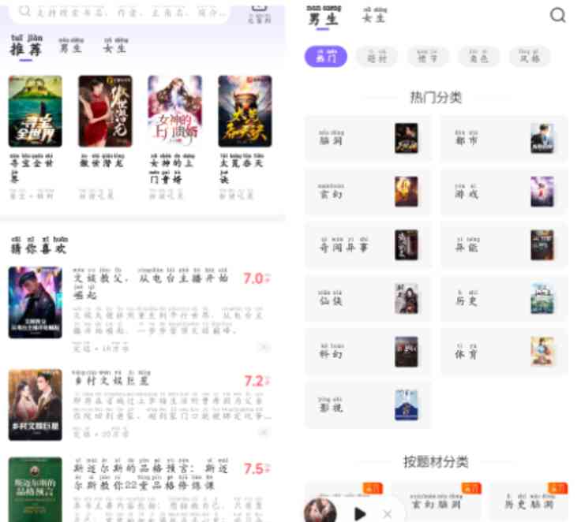Open search via the magnifier icon at top right
The image size is (581, 522).
pyautogui.click(x=557, y=15)
